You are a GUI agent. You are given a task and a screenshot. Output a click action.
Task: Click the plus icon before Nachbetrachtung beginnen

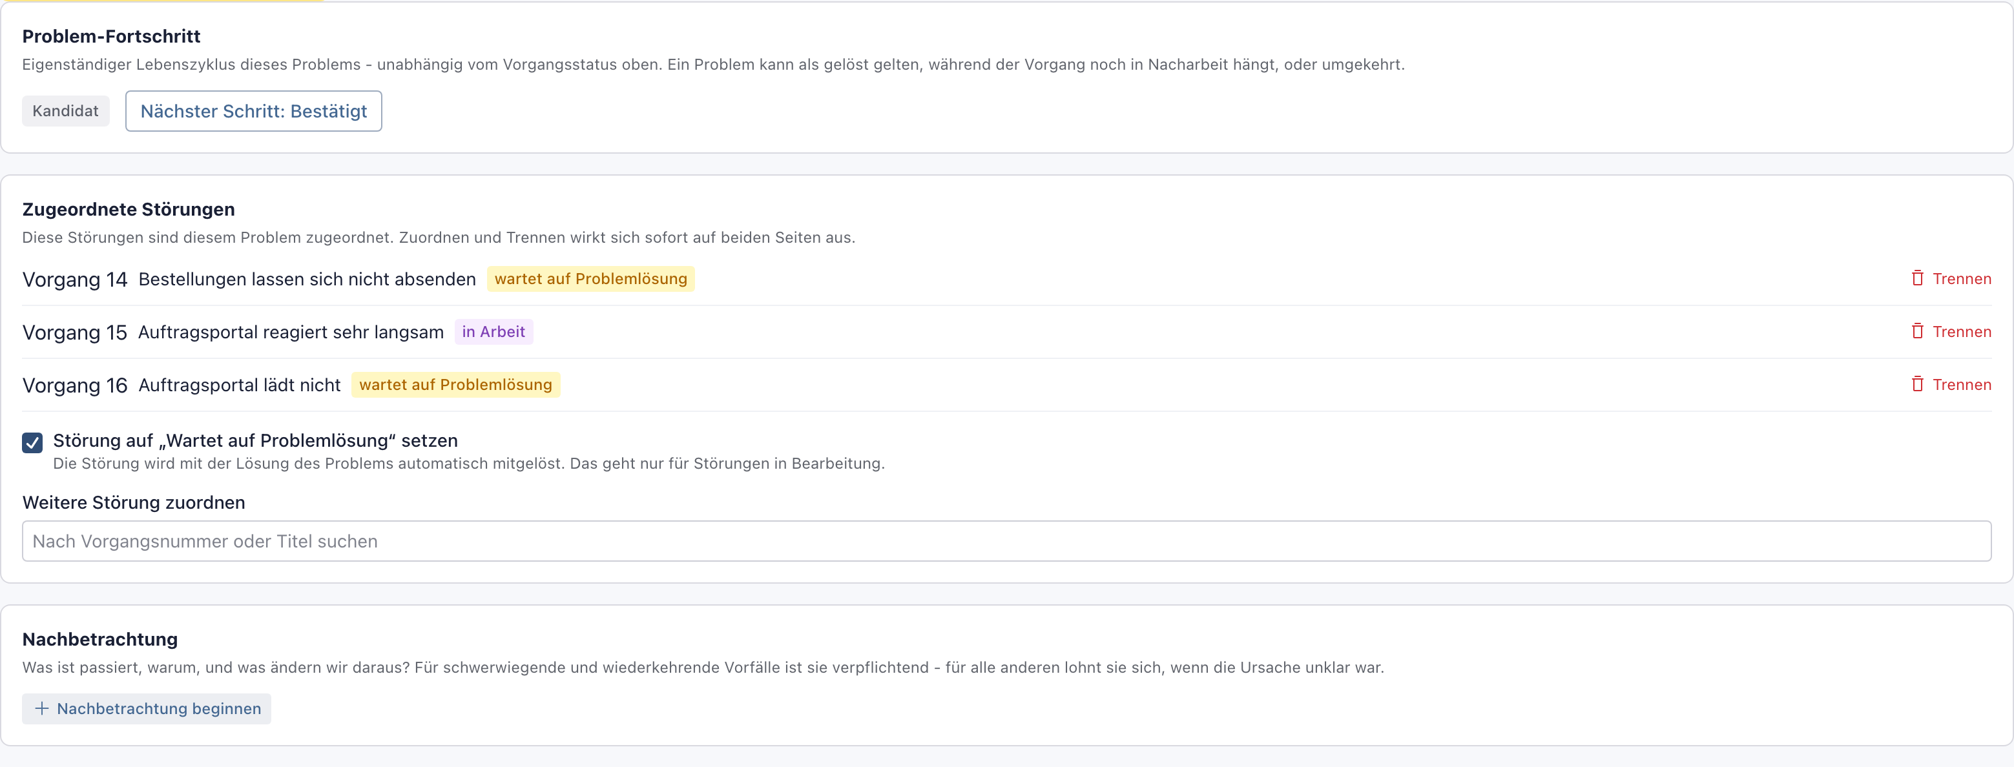(x=42, y=708)
